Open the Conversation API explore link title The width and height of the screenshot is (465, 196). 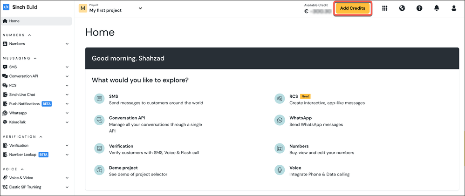[x=127, y=118]
